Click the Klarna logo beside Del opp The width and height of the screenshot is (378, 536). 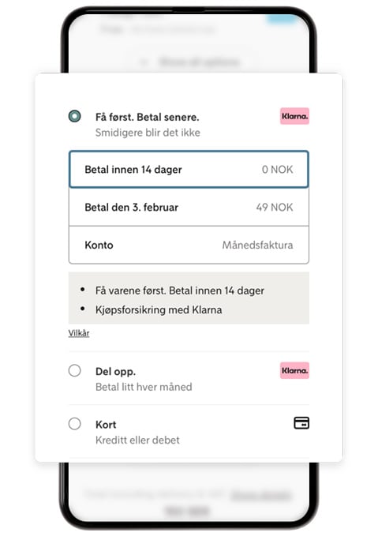294,370
